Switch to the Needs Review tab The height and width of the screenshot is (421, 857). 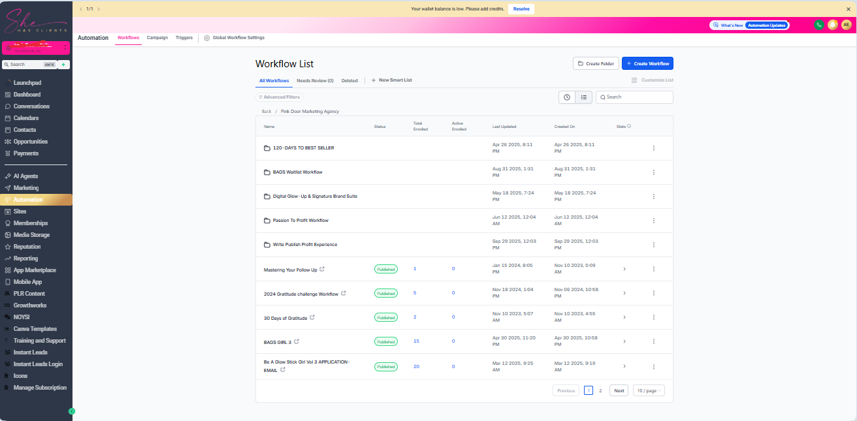click(x=315, y=81)
